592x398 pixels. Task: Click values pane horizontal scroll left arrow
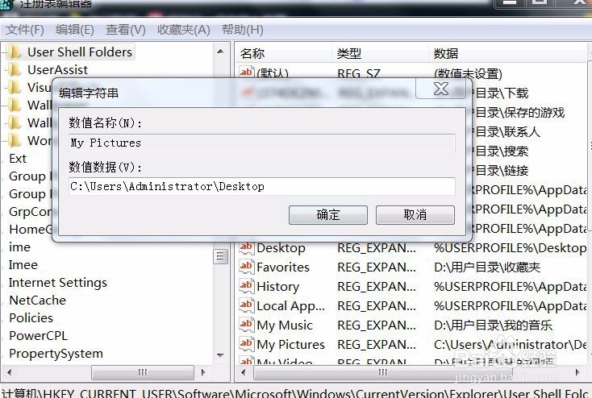click(244, 373)
